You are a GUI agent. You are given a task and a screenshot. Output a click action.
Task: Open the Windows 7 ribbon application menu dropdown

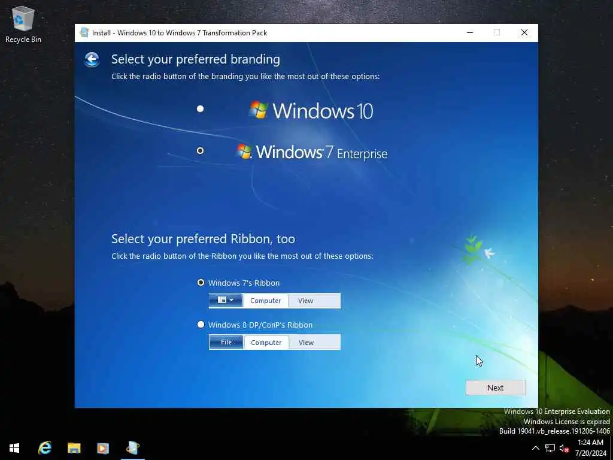(x=226, y=300)
